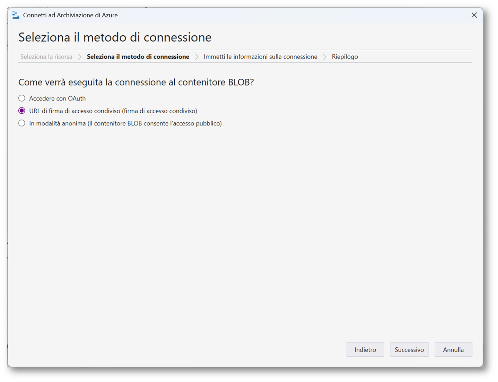The height and width of the screenshot is (382, 498).
Task: Click the chevron after Seleziona la risorsa
Action: [80, 57]
